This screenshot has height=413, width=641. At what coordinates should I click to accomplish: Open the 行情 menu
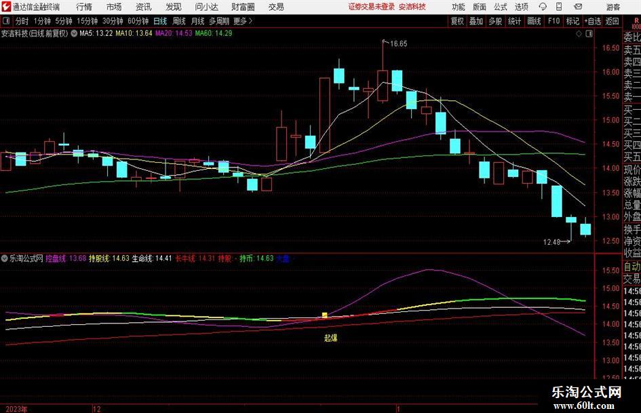(x=84, y=7)
